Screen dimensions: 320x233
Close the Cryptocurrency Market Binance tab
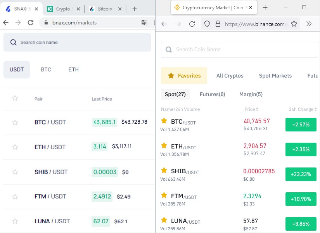coord(251,7)
